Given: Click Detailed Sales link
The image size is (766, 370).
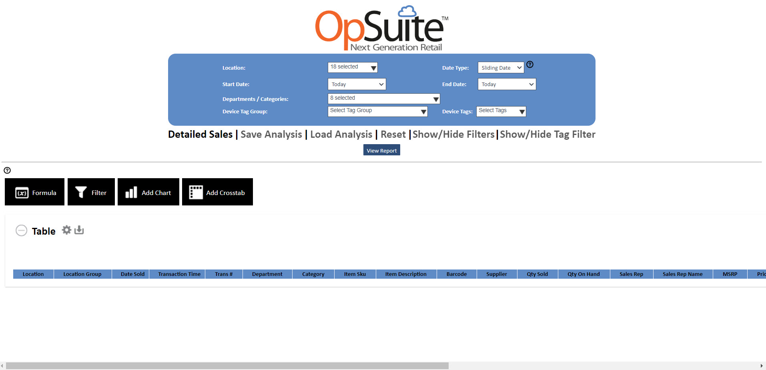Looking at the screenshot, I should coord(201,135).
